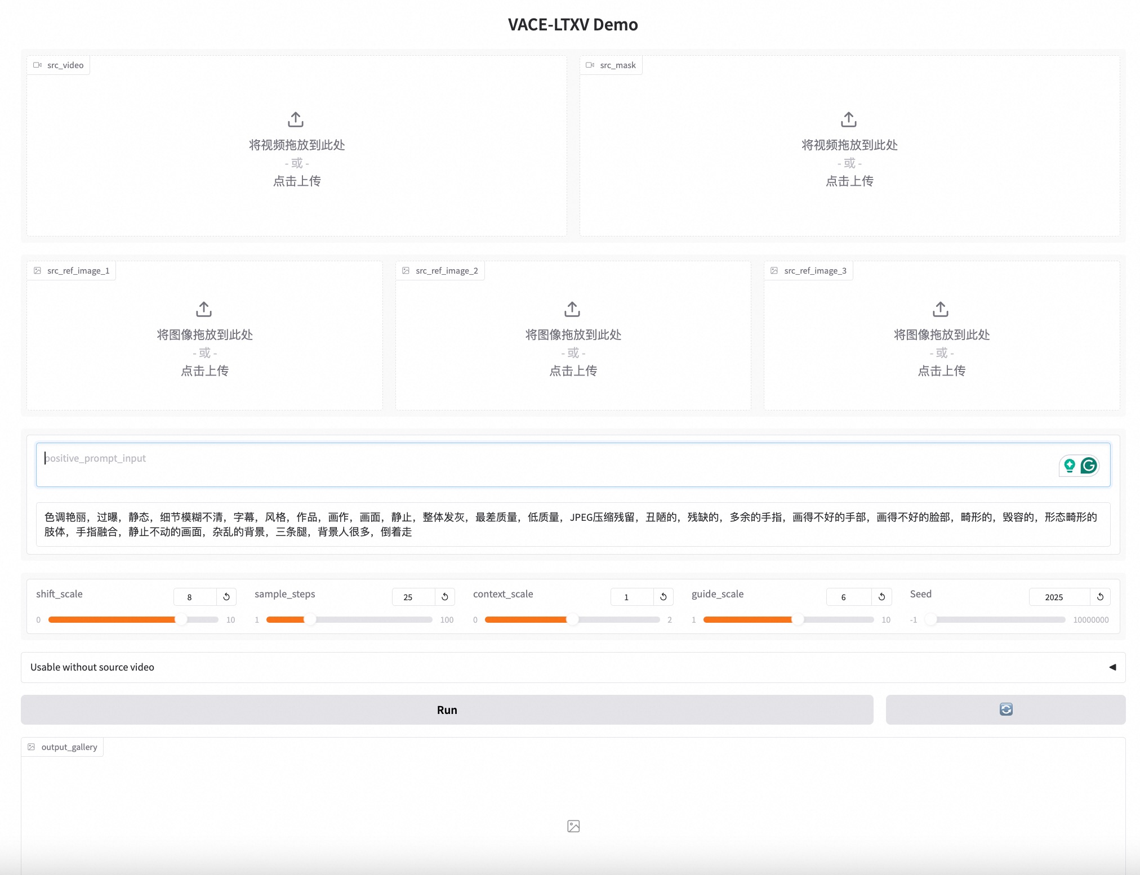This screenshot has height=875, width=1140.
Task: Click upload icon in src_ref_image_2 box
Action: pos(572,309)
